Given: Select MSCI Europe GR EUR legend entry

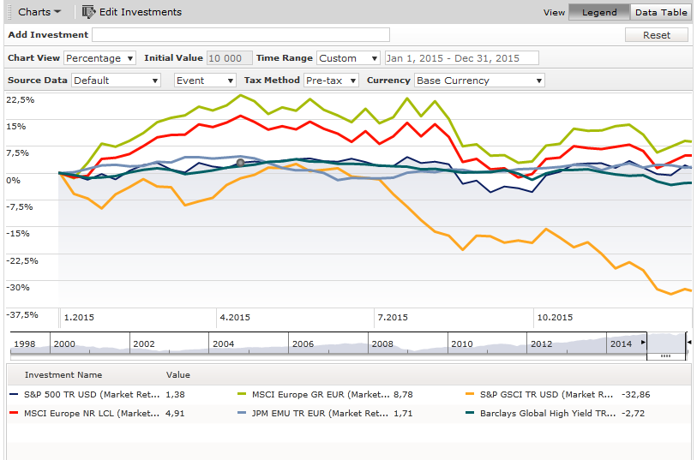Looking at the screenshot, I should click(x=321, y=394).
